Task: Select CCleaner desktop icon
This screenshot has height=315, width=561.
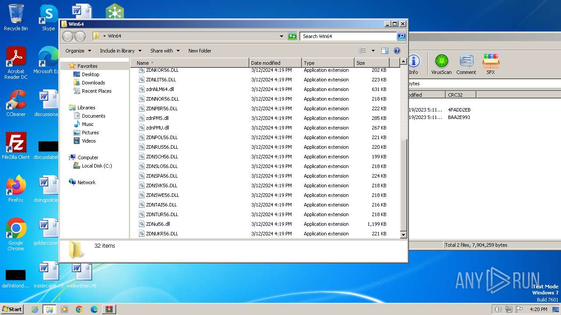Action: (16, 103)
